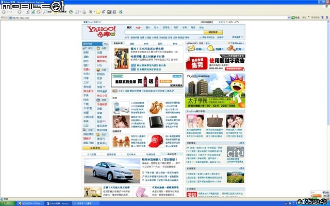Switch to the 運動 news tab
Image resolution: width=330 pixels, height=206 pixels.
[132, 44]
